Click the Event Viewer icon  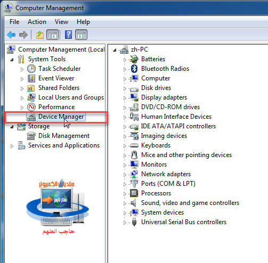(31, 78)
